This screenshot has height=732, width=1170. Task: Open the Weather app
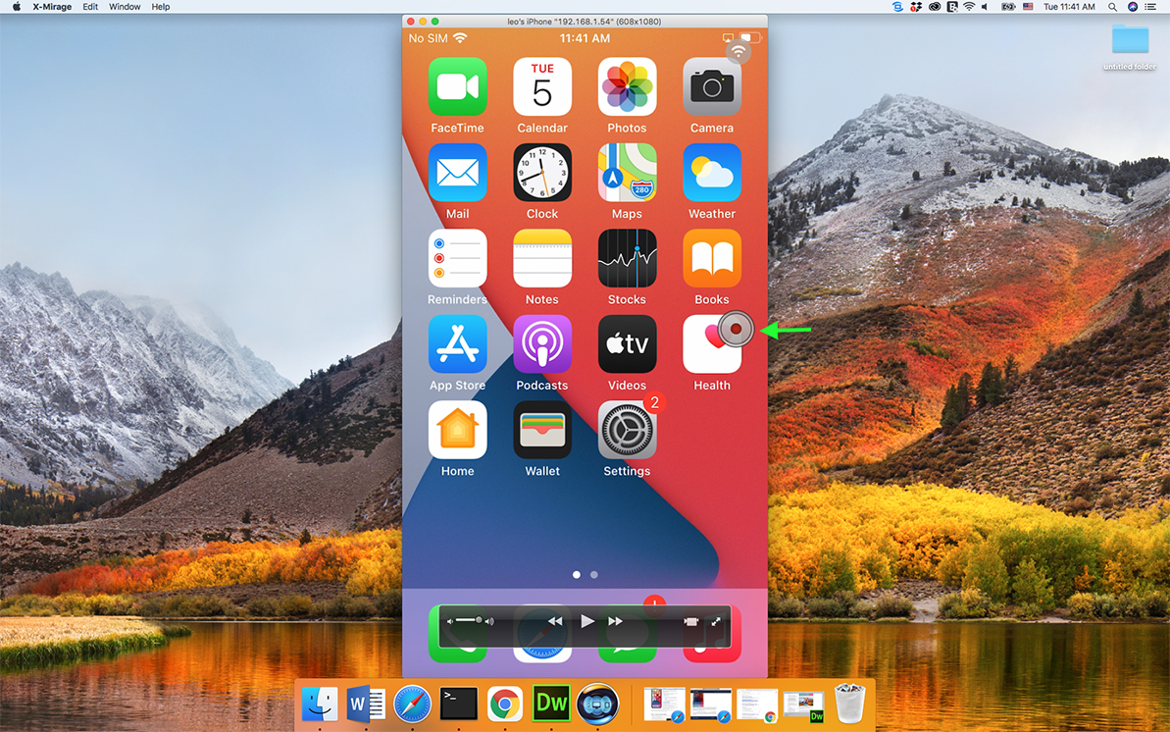tap(712, 173)
